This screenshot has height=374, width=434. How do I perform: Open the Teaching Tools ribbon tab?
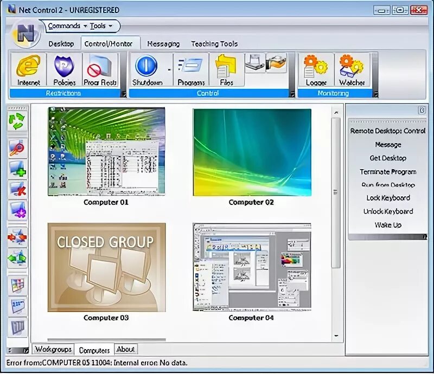point(214,44)
